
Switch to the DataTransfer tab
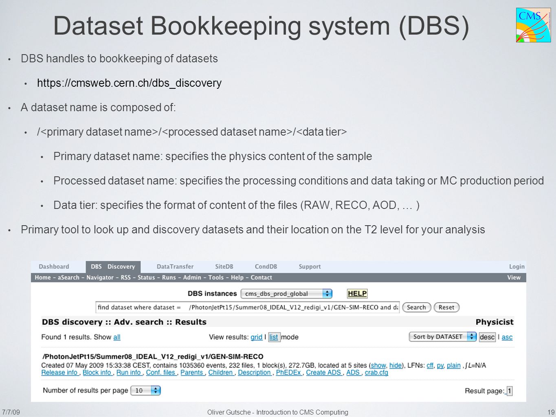point(175,267)
